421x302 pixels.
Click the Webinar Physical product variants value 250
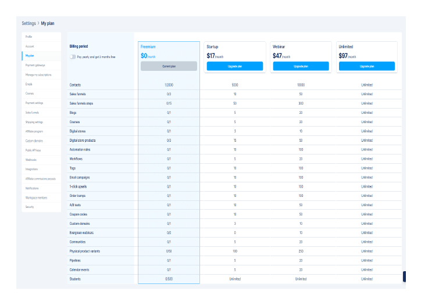point(301,251)
